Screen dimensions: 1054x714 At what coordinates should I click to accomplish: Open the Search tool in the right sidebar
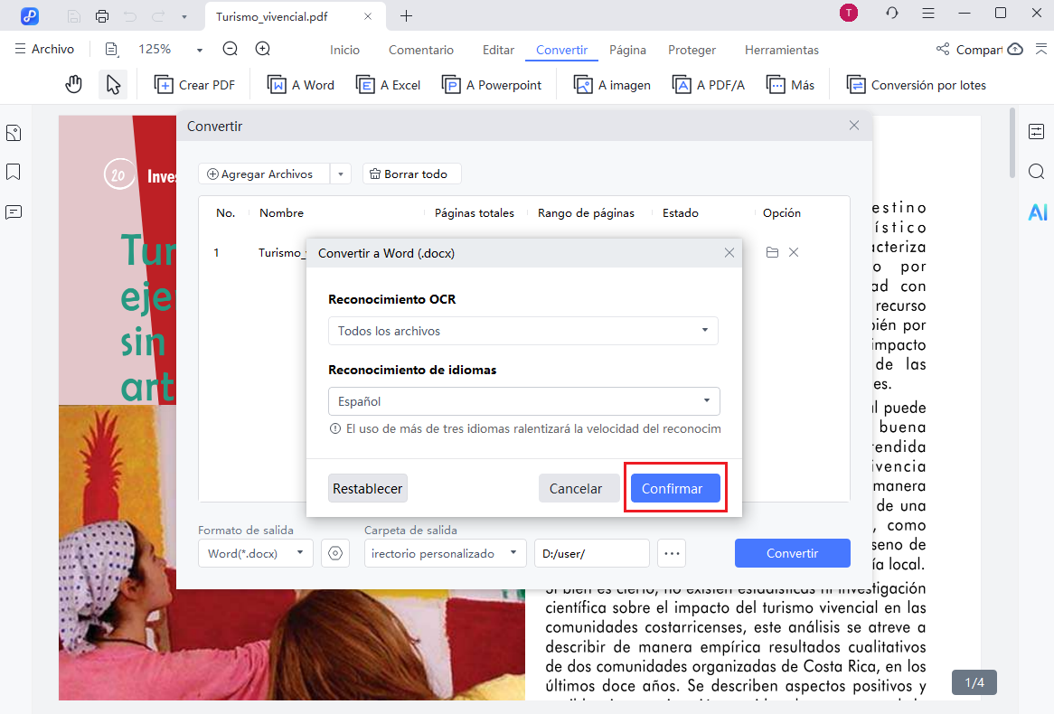click(1036, 171)
